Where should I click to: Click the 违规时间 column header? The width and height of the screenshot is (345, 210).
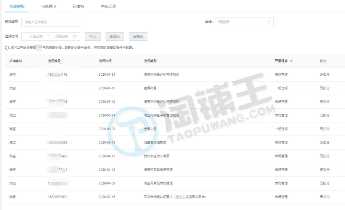pyautogui.click(x=105, y=61)
